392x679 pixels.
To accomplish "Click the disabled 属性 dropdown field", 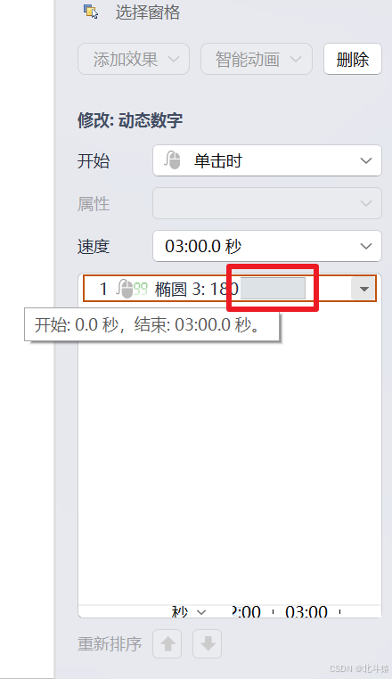I will 266,203.
